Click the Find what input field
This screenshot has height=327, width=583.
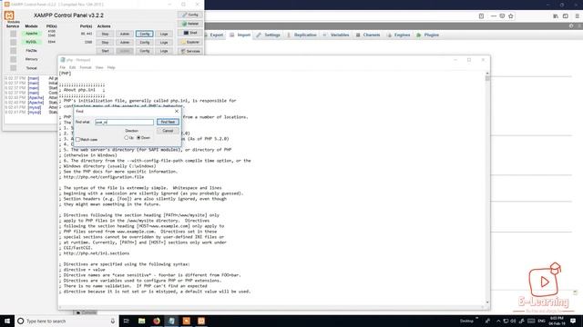coord(124,122)
